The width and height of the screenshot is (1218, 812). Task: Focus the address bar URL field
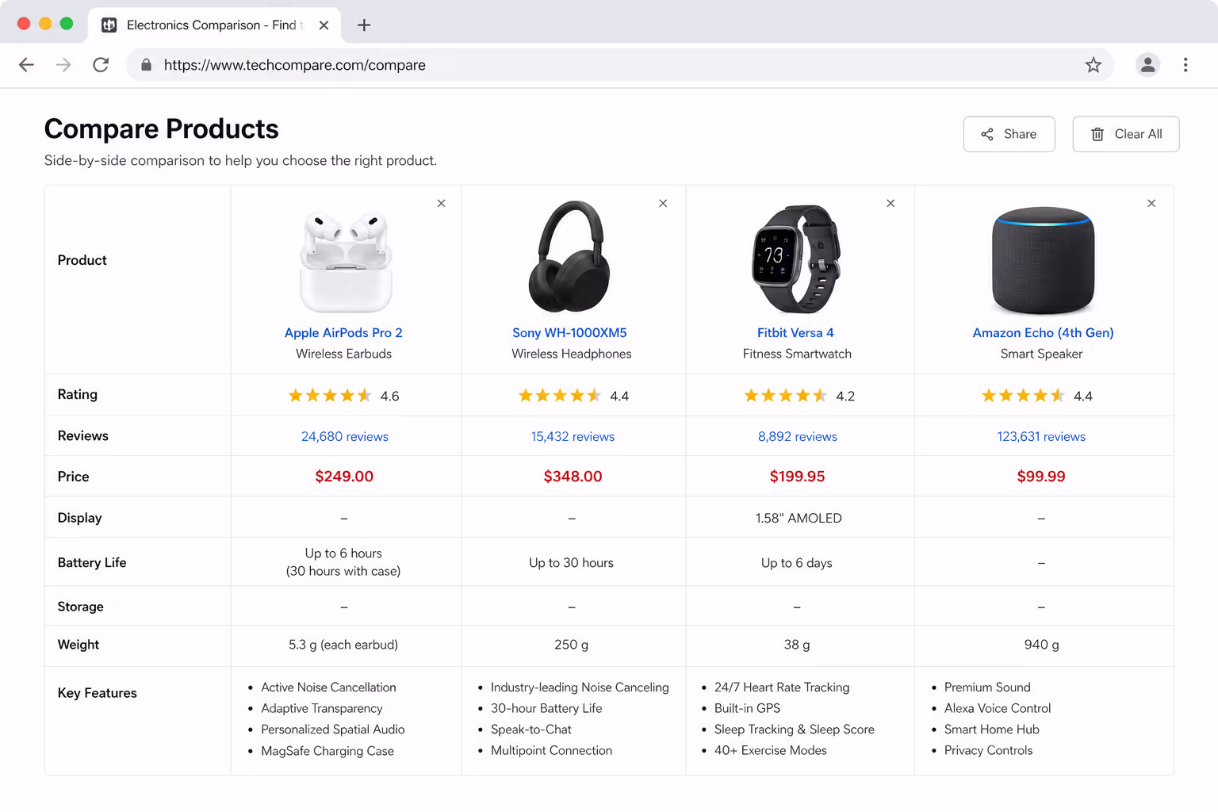coord(619,65)
